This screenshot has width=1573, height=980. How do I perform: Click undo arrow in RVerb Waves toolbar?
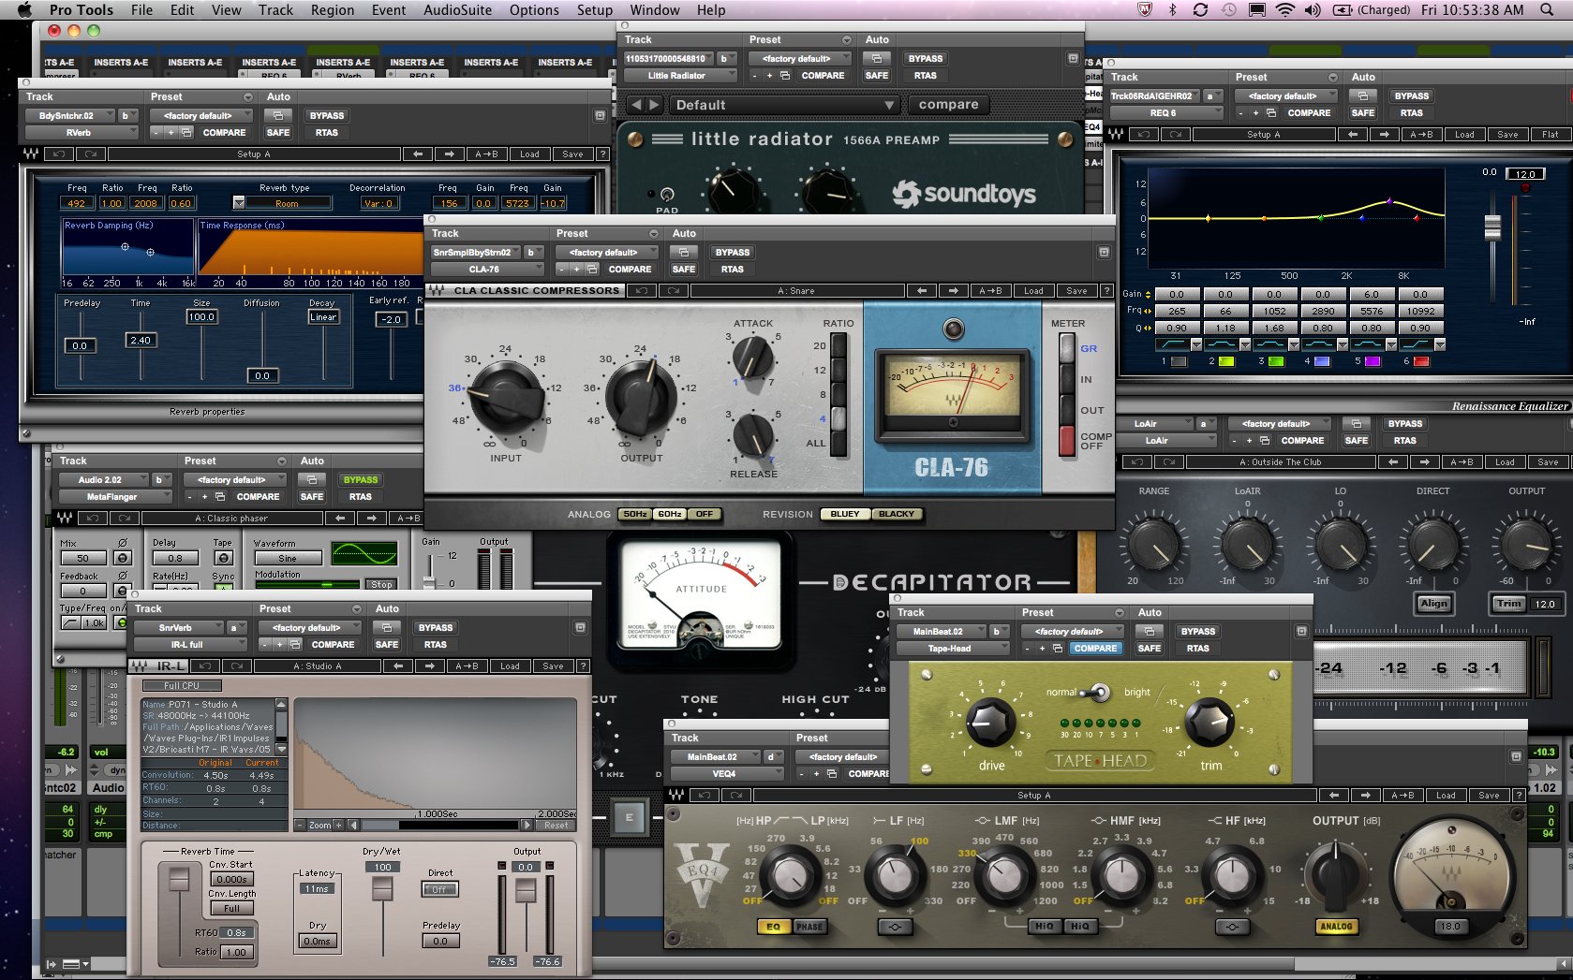[59, 154]
